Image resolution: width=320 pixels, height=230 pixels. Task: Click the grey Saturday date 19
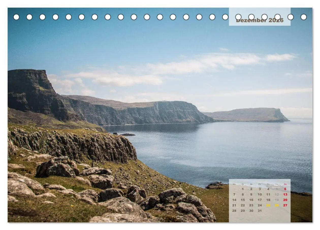click(x=277, y=200)
